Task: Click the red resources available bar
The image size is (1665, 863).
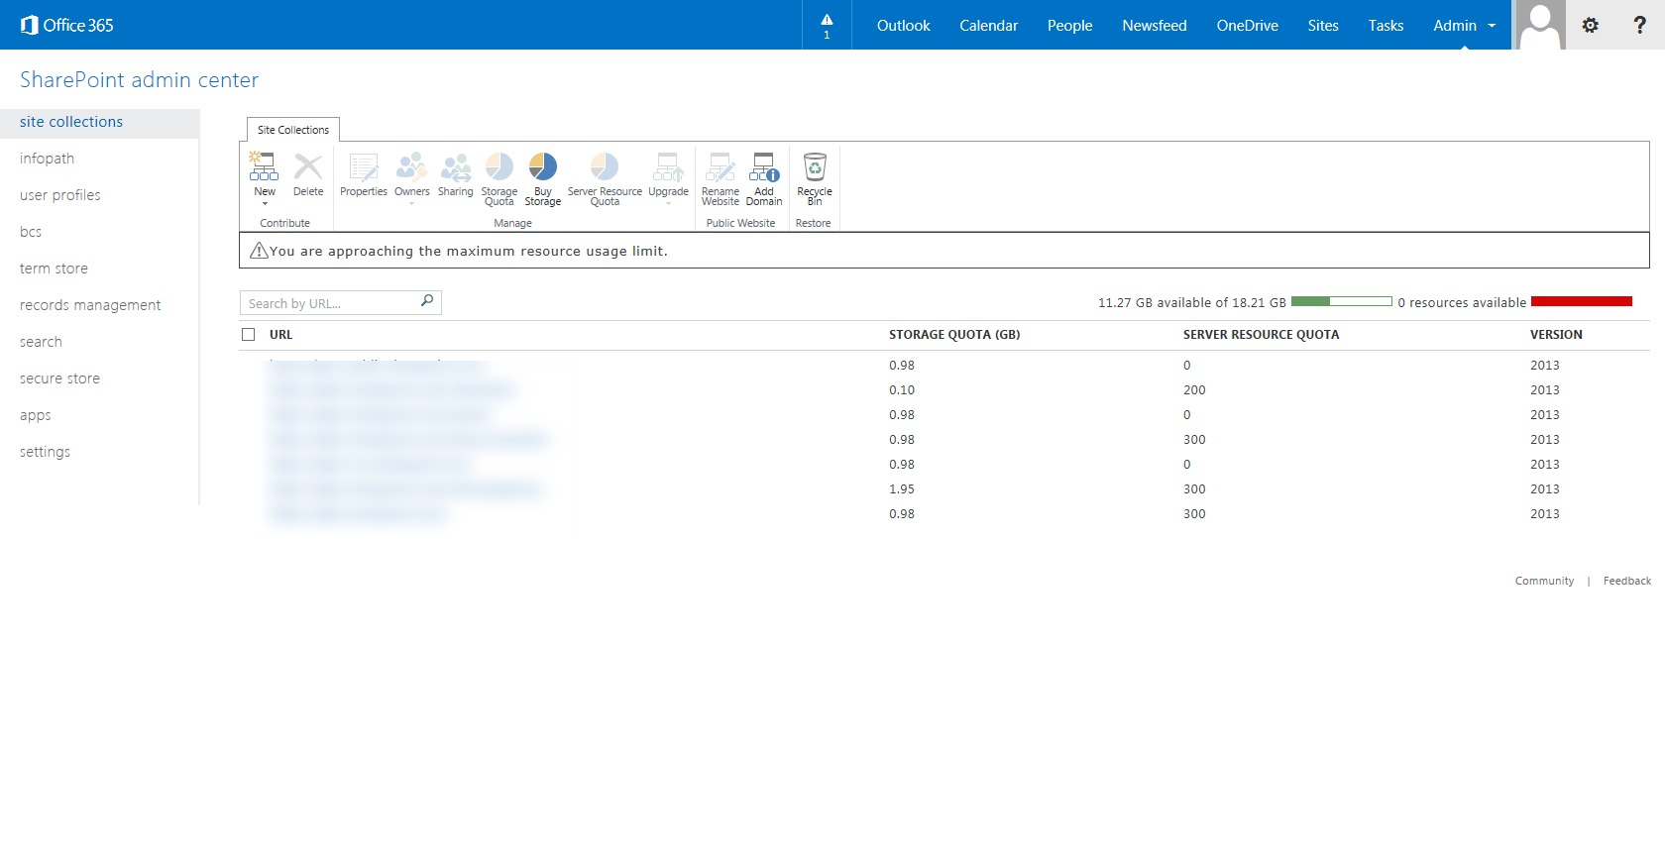Action: pyautogui.click(x=1582, y=301)
